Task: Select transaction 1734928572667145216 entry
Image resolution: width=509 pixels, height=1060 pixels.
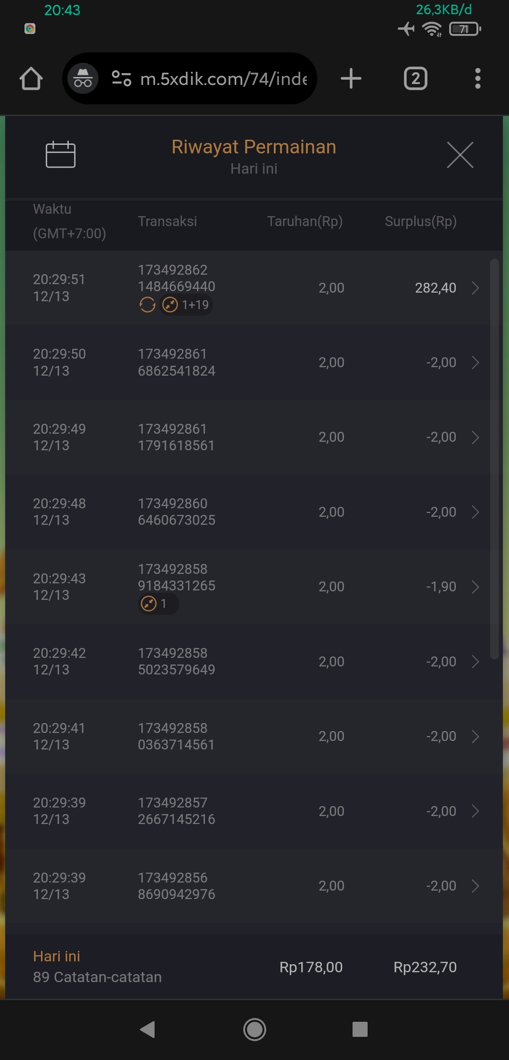Action: click(x=176, y=811)
